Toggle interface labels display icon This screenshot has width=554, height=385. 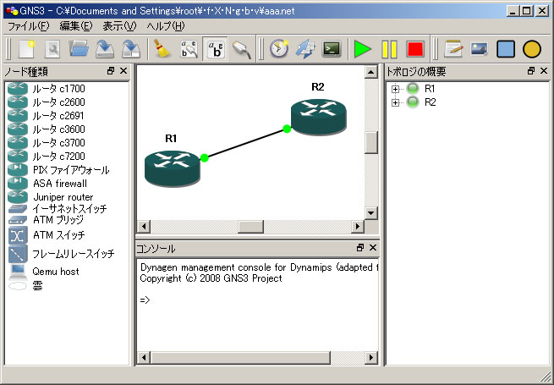pyautogui.click(x=189, y=49)
